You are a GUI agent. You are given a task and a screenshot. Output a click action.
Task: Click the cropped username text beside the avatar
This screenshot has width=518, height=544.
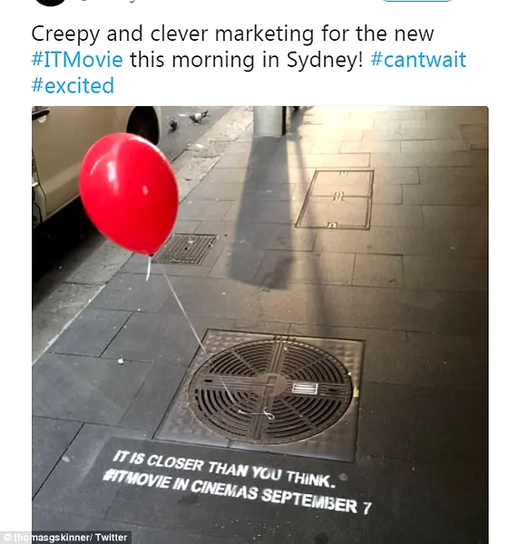108,1
